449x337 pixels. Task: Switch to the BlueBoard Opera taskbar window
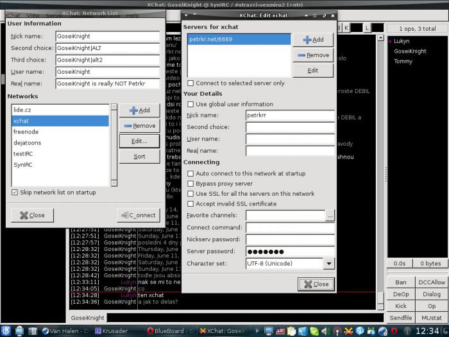(171, 331)
